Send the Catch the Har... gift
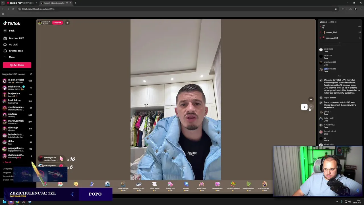The height and width of the screenshot is (205, 364). (264, 186)
